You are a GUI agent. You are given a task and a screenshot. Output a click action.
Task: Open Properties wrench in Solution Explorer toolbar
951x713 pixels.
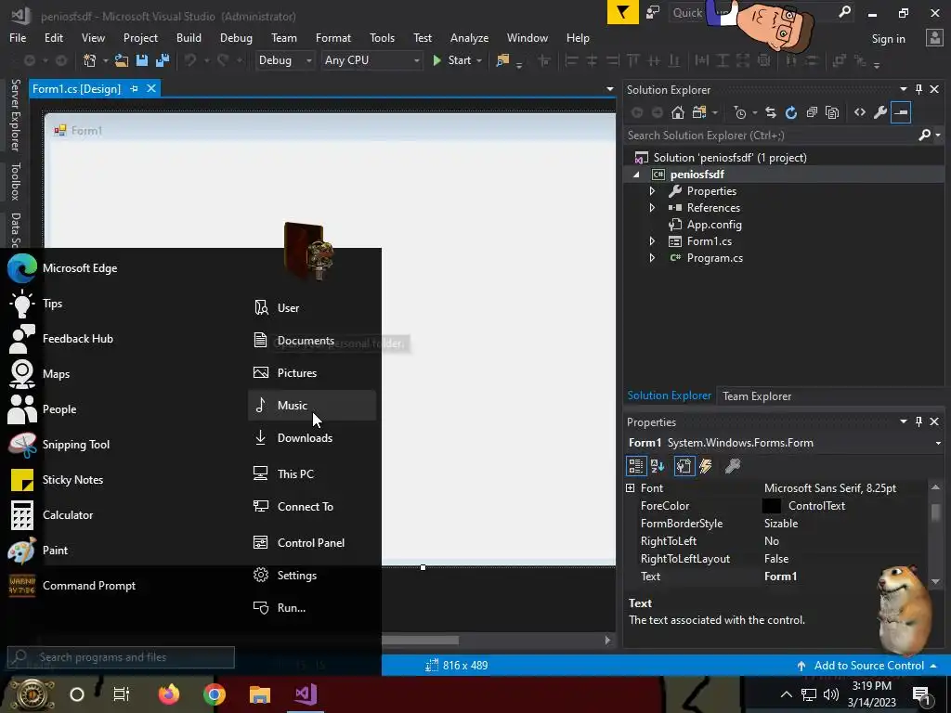(x=880, y=112)
